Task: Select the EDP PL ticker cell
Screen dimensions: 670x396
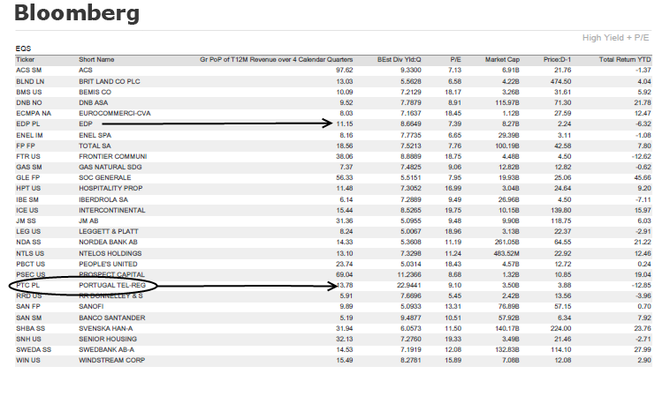Action: [x=27, y=124]
